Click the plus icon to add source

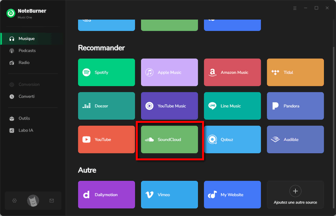click(295, 191)
